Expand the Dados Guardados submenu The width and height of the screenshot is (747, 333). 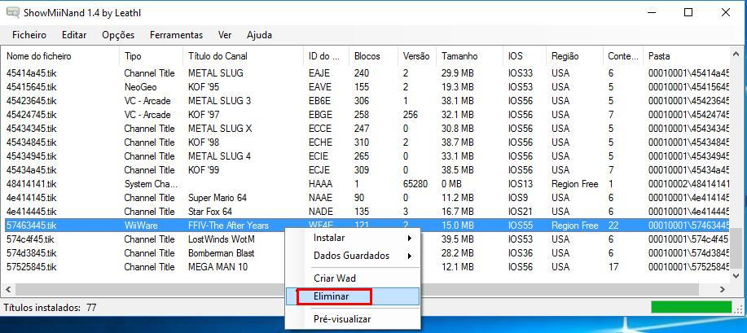pyautogui.click(x=352, y=256)
